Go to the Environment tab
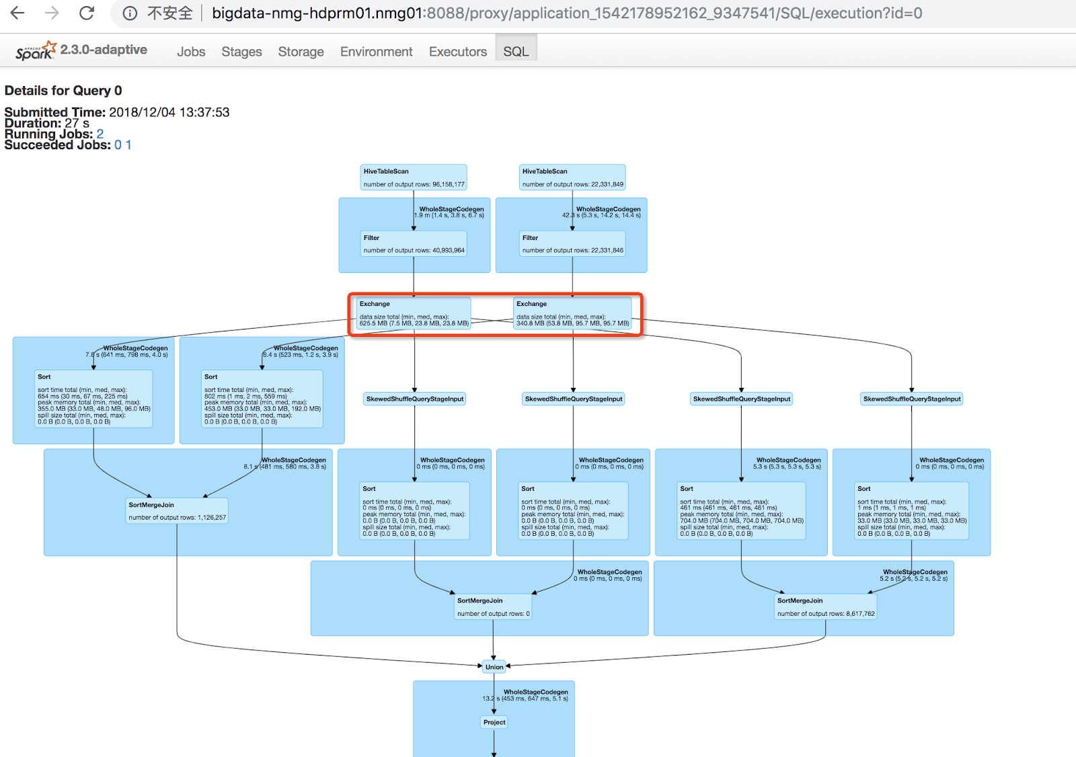 tap(376, 52)
